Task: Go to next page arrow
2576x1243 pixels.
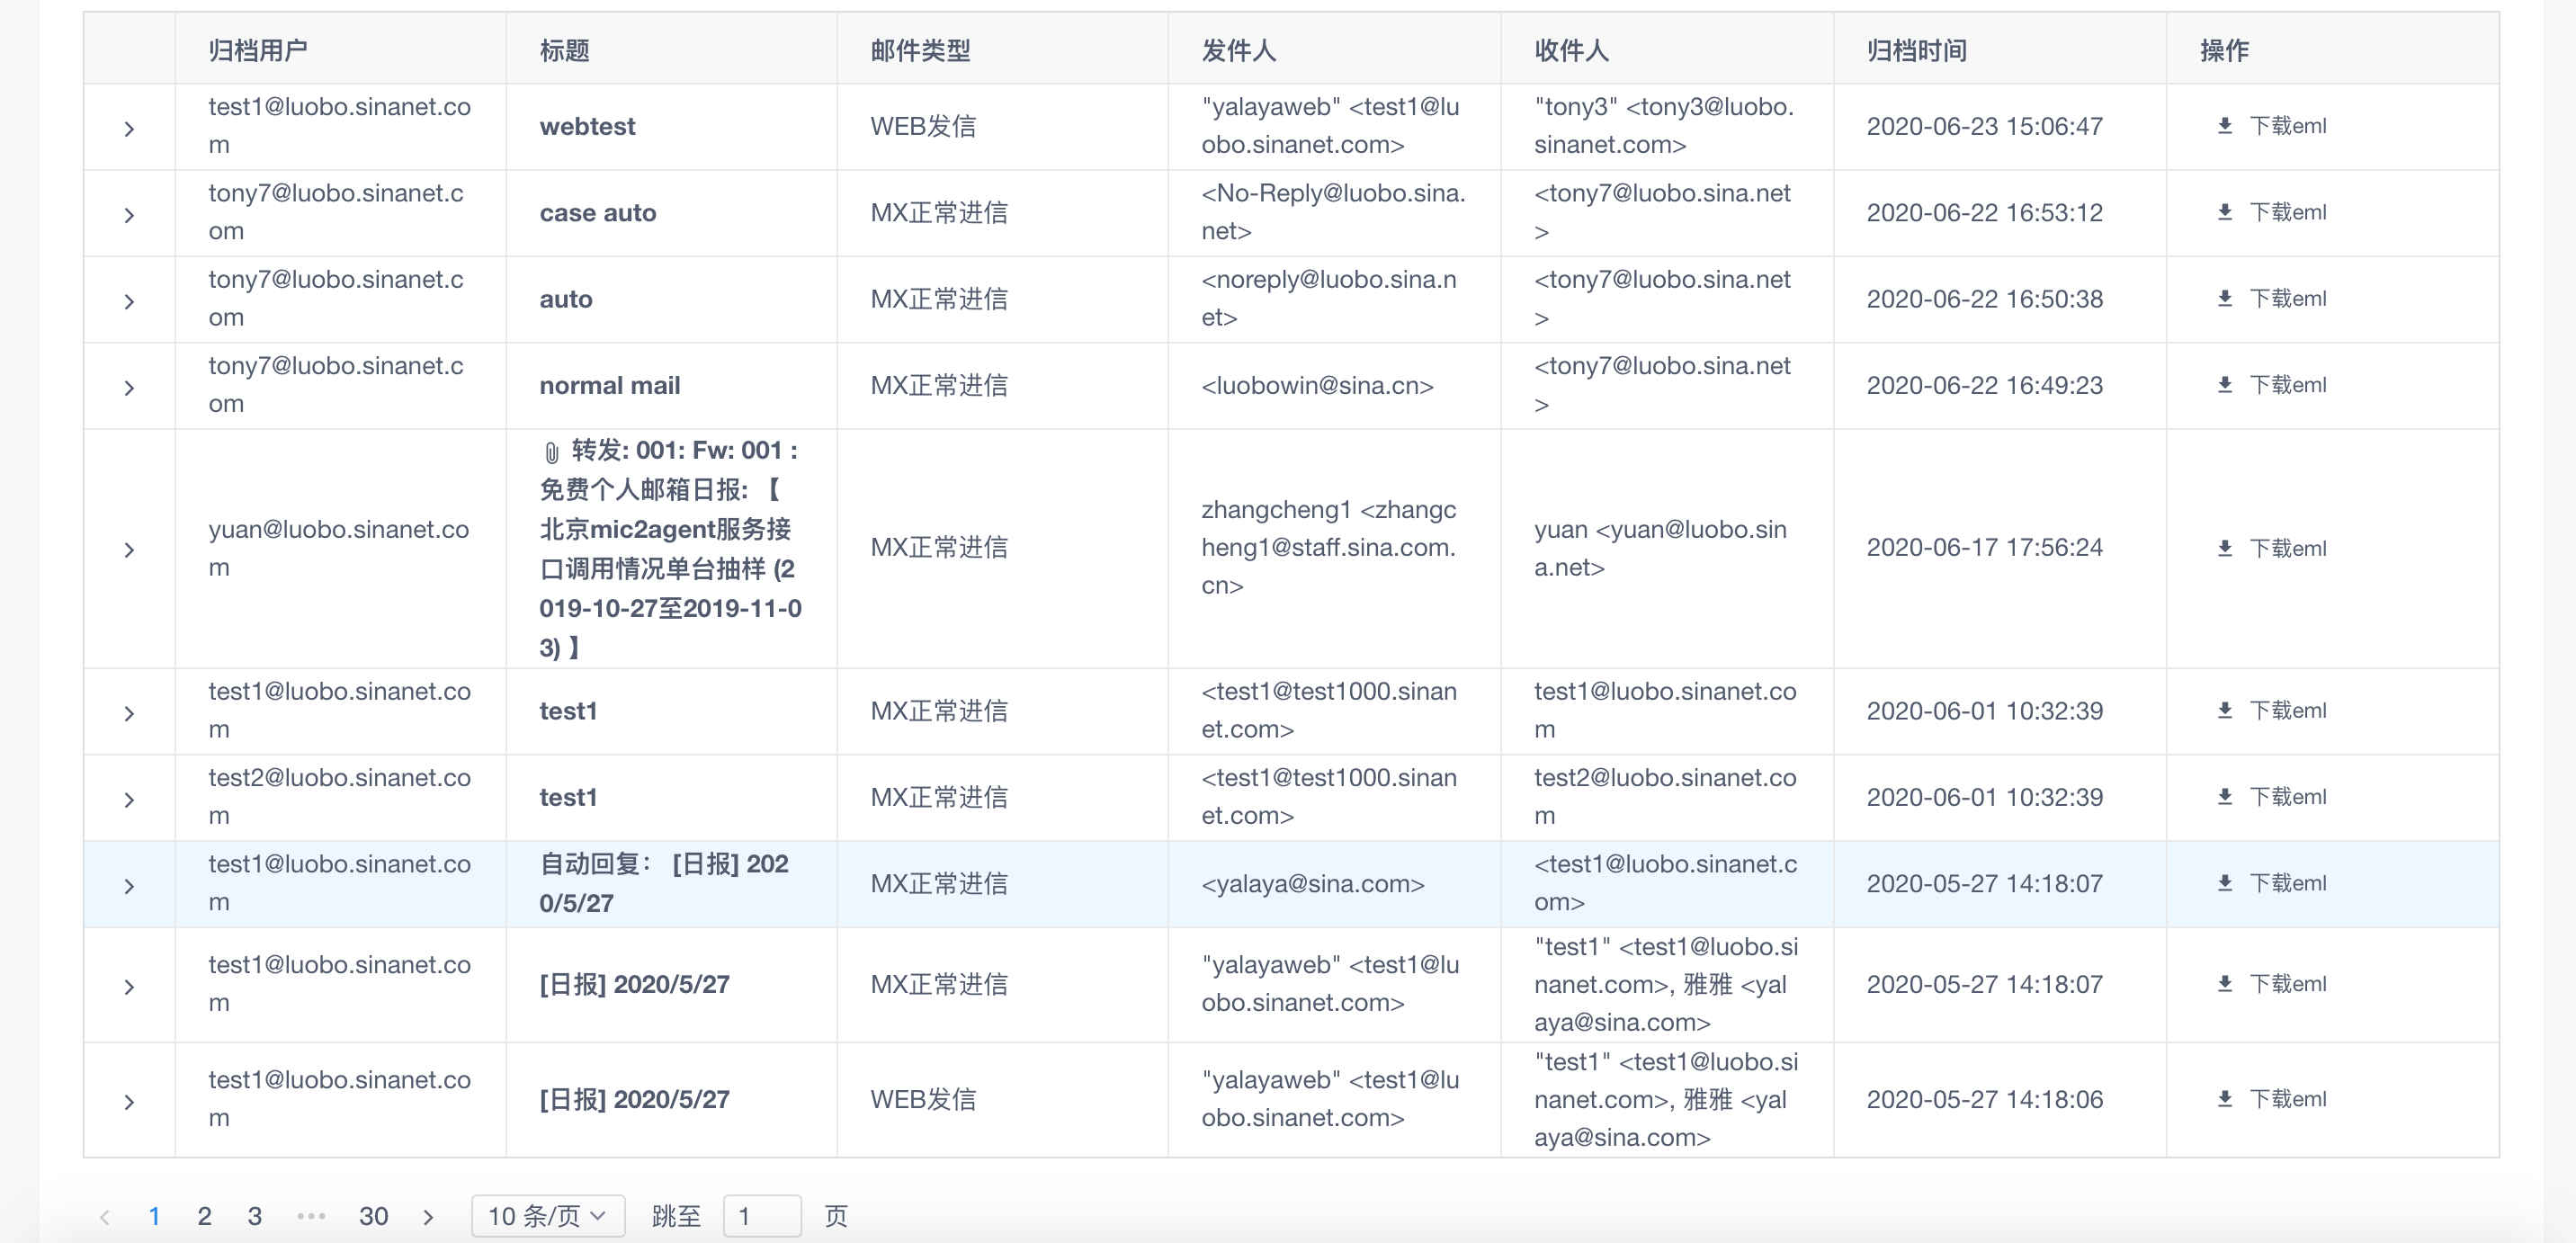Action: (428, 1216)
